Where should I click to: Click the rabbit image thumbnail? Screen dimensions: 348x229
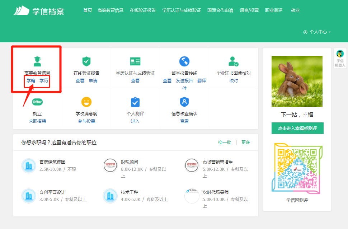tap(297, 81)
